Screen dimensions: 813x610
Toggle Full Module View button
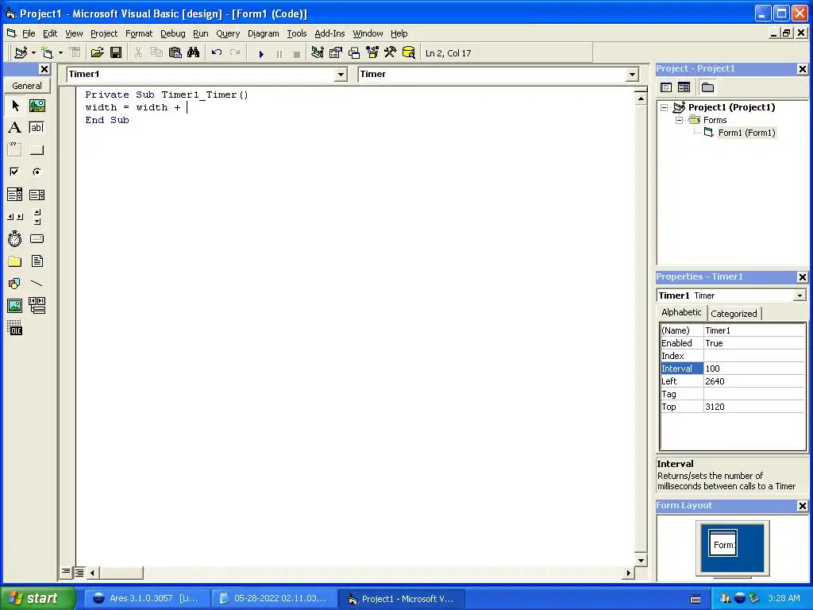coord(79,572)
